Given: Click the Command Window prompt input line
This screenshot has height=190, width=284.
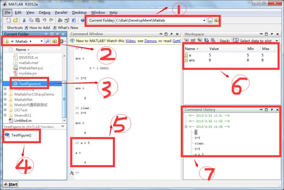Looking at the screenshot, I should pos(127,173).
